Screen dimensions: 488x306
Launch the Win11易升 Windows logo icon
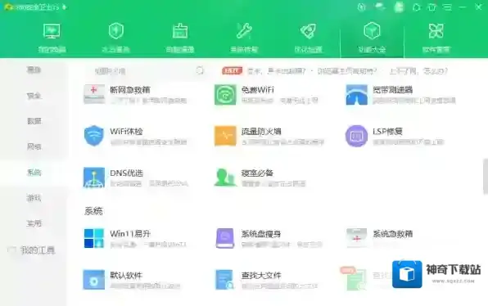tap(94, 238)
